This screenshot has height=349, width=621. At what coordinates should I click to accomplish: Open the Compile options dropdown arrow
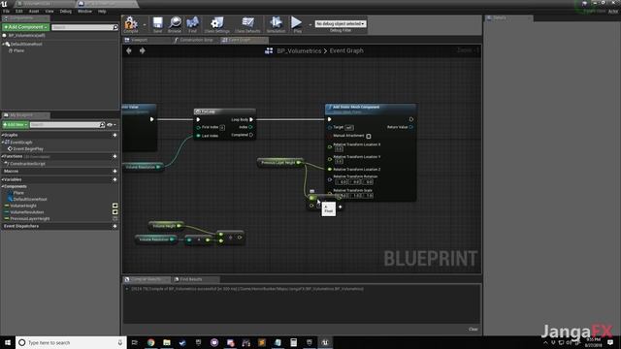[145, 24]
